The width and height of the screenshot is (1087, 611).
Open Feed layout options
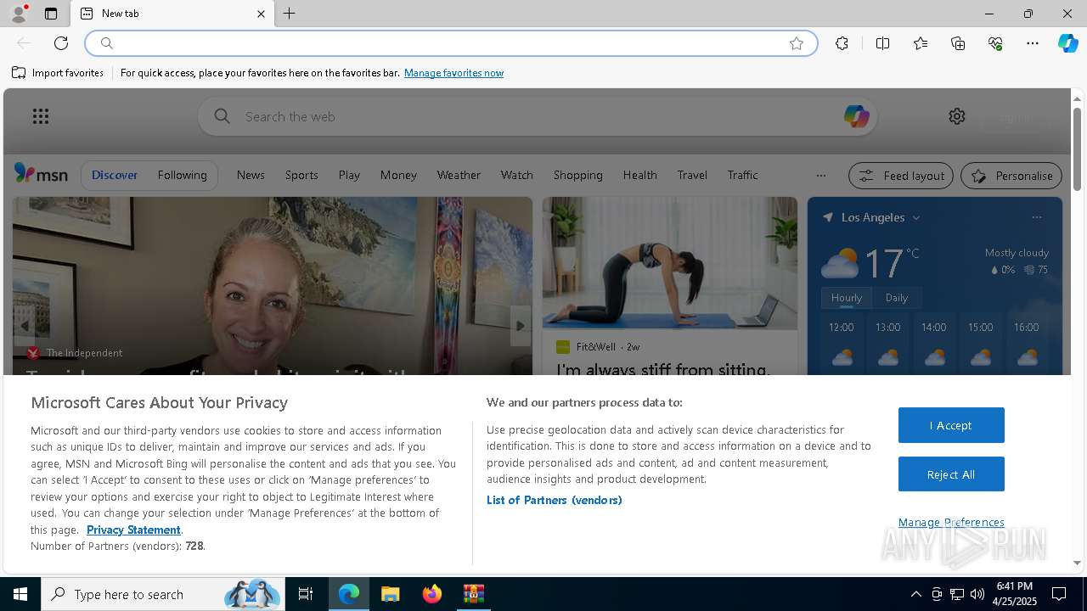(x=901, y=176)
